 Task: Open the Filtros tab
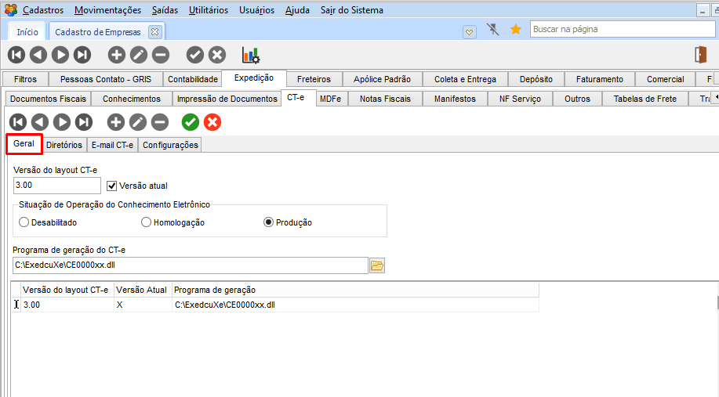[x=25, y=79]
